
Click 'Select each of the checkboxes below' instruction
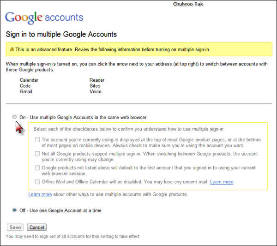click(129, 129)
